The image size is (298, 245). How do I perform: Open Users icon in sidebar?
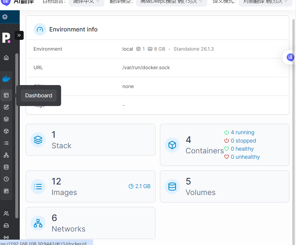pos(6,214)
